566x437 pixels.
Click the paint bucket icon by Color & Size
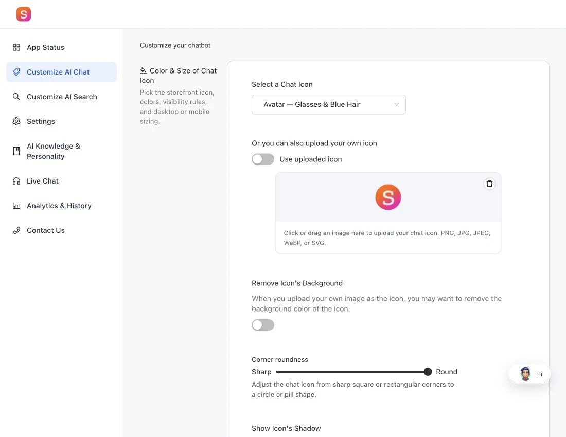144,70
